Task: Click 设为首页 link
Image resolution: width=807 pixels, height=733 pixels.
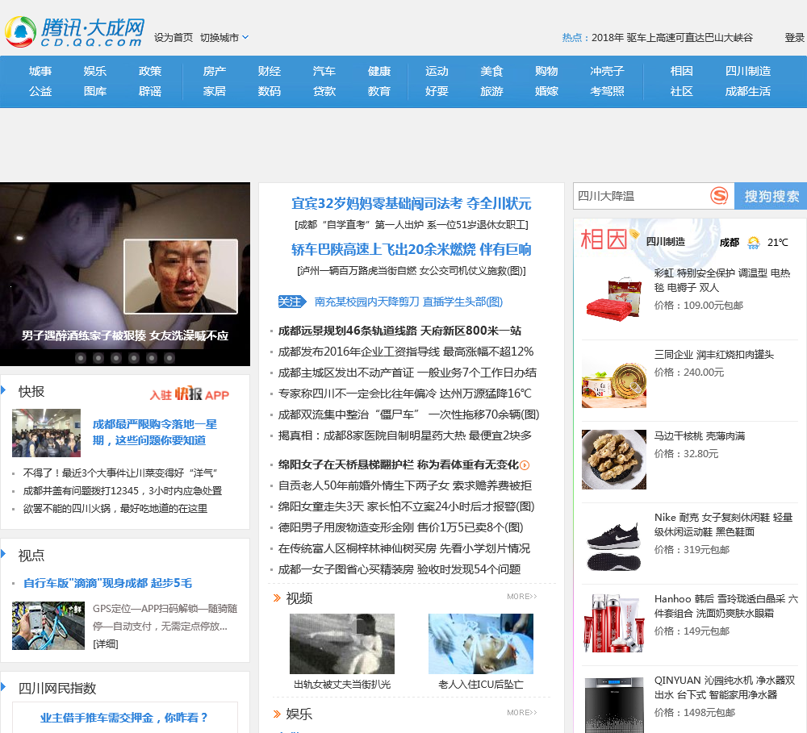Action: [174, 38]
